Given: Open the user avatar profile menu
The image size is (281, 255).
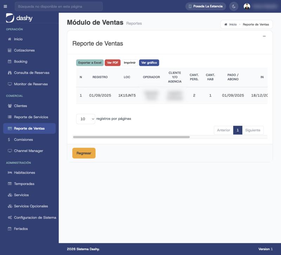Looking at the screenshot, I should (x=247, y=6).
